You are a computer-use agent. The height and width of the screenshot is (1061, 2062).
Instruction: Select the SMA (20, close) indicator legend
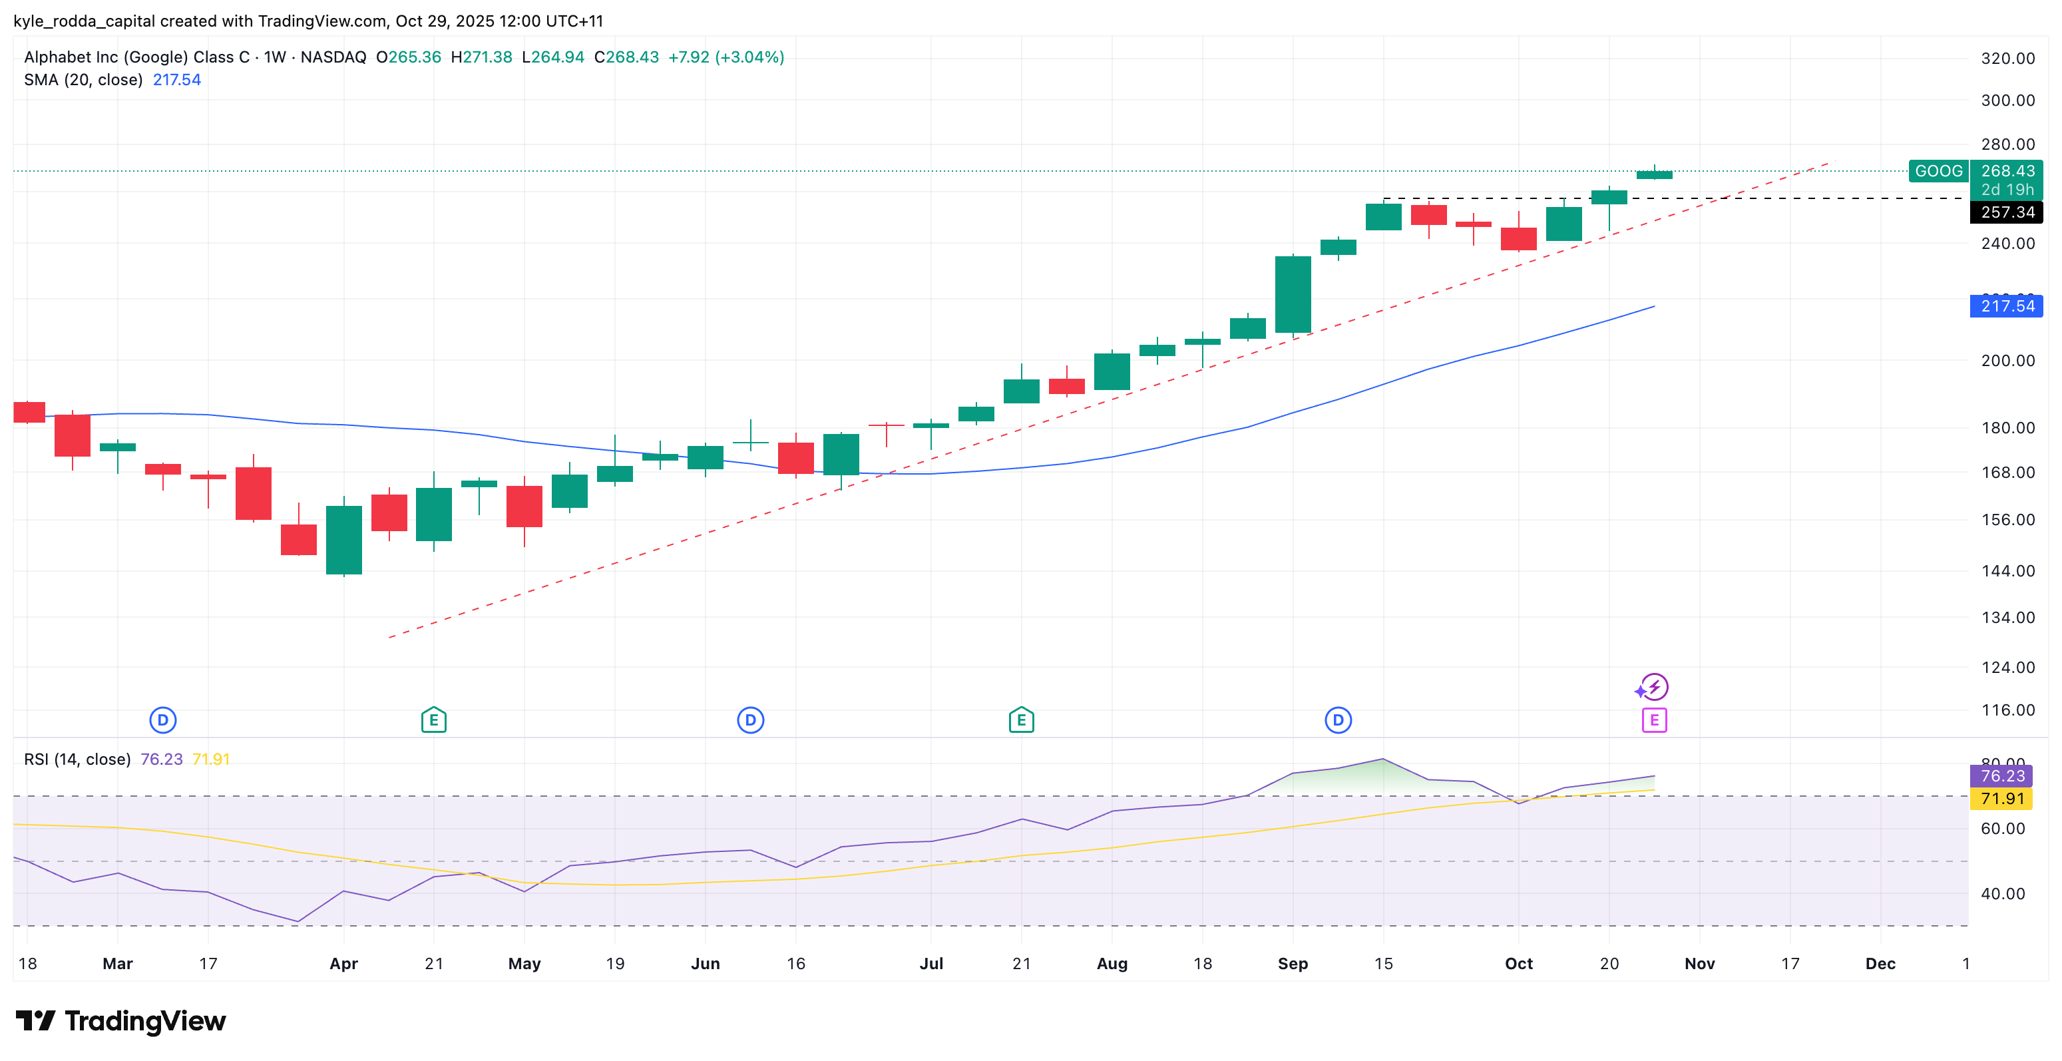(83, 79)
